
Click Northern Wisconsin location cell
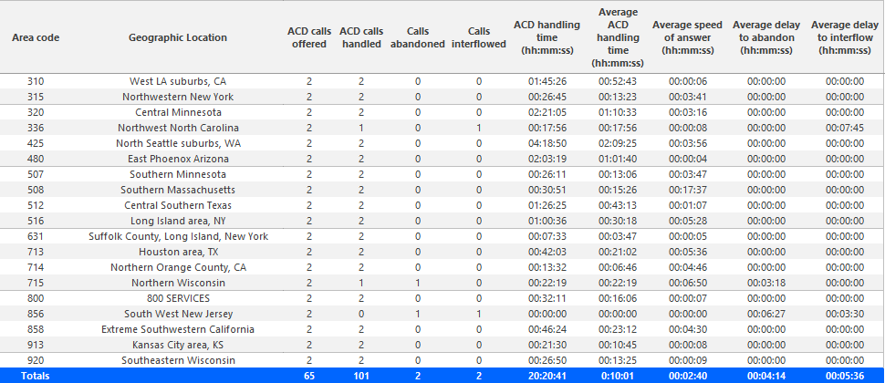pos(178,283)
